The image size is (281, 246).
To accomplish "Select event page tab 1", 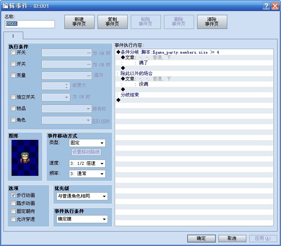I will [13, 36].
